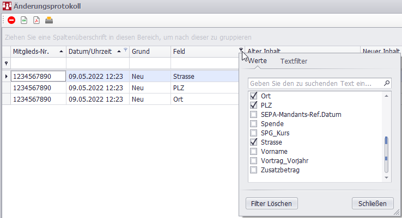Uncheck the Ort filter value
The width and height of the screenshot is (402, 218).
click(x=253, y=96)
